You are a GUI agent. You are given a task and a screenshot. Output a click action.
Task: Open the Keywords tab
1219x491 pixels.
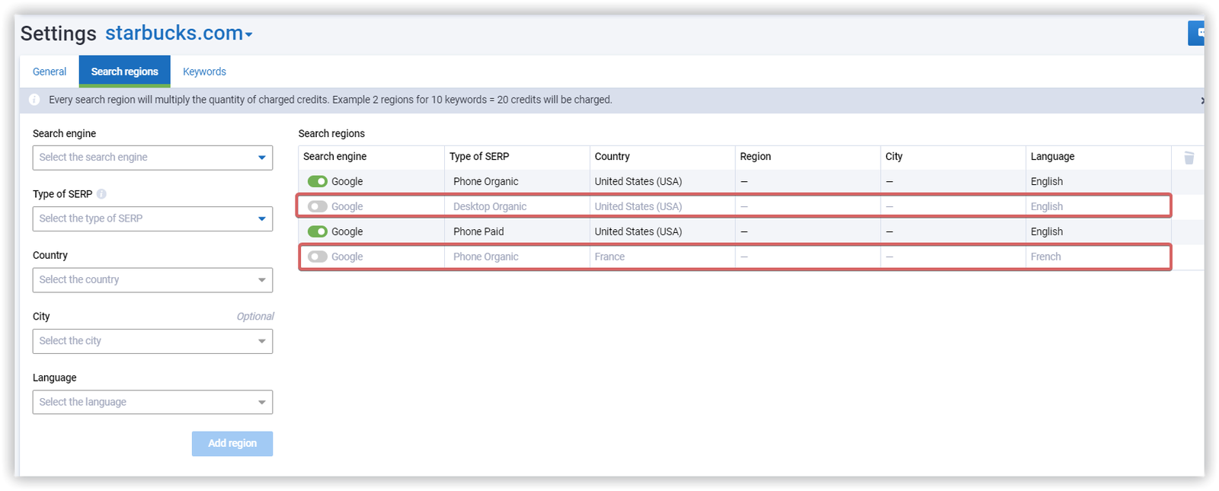pyautogui.click(x=204, y=72)
